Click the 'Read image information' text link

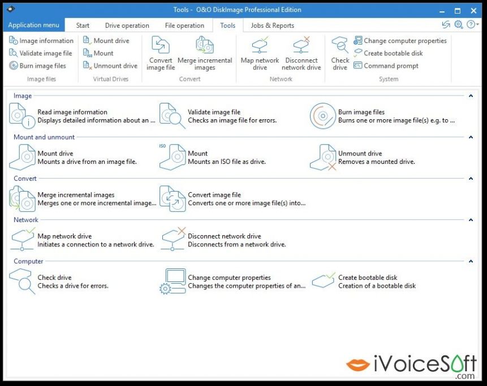click(x=72, y=112)
